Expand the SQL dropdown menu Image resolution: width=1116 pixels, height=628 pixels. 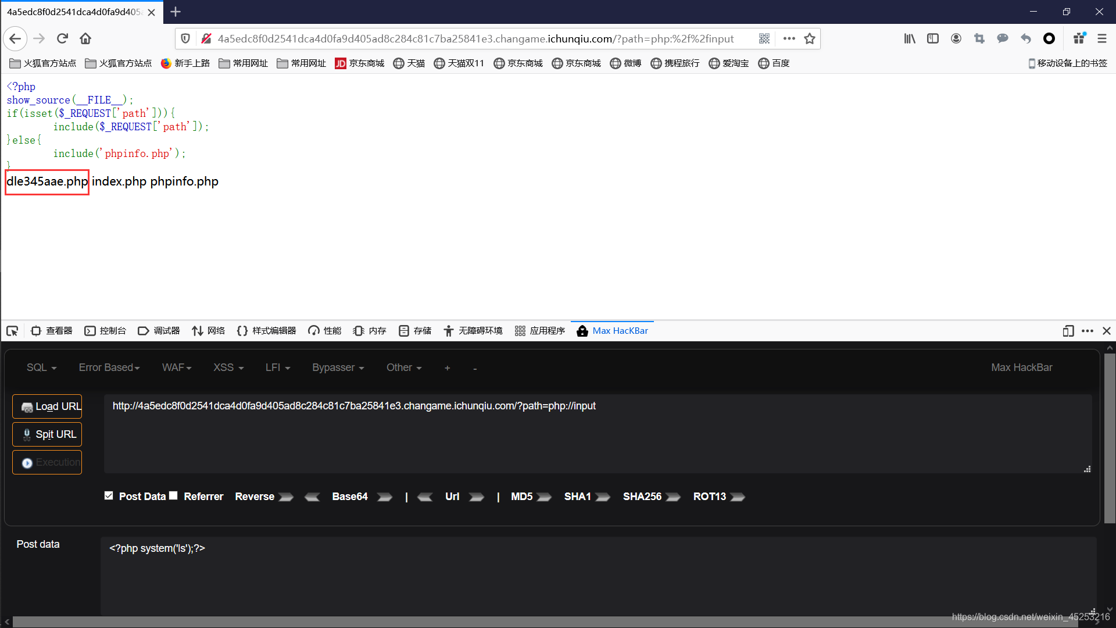[x=42, y=367]
